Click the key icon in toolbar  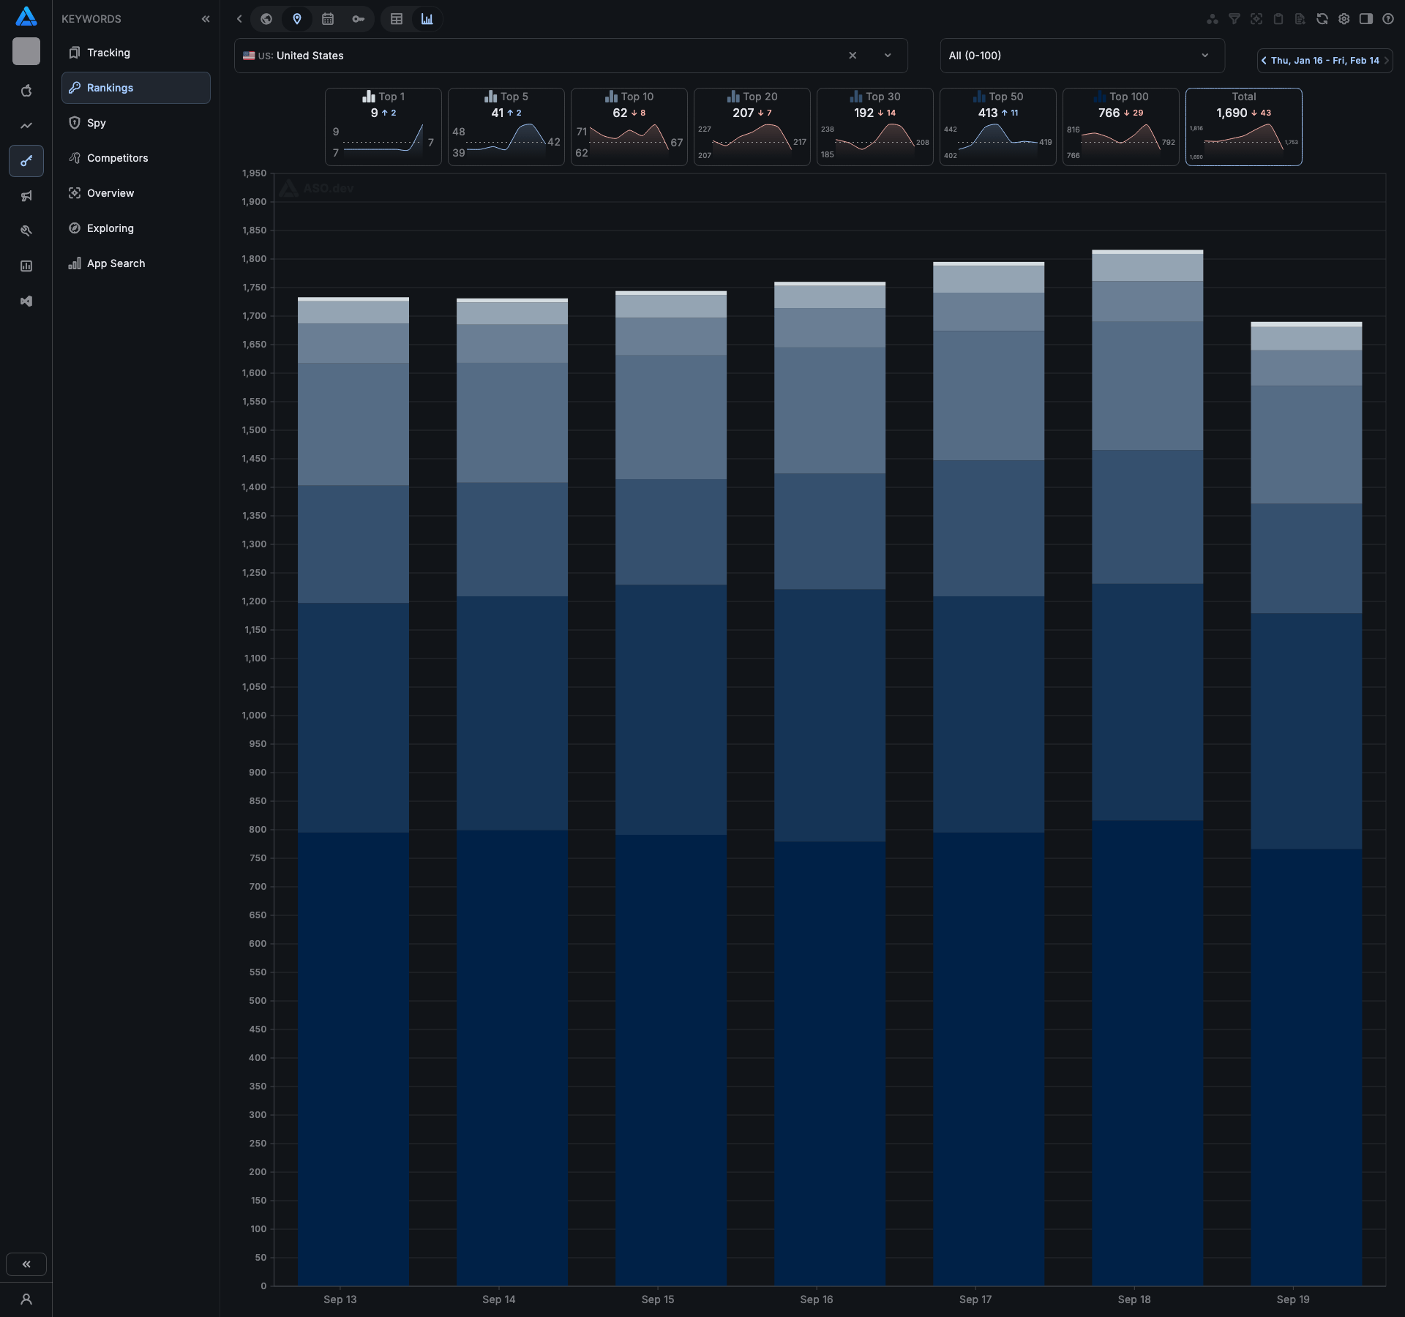pyautogui.click(x=358, y=19)
